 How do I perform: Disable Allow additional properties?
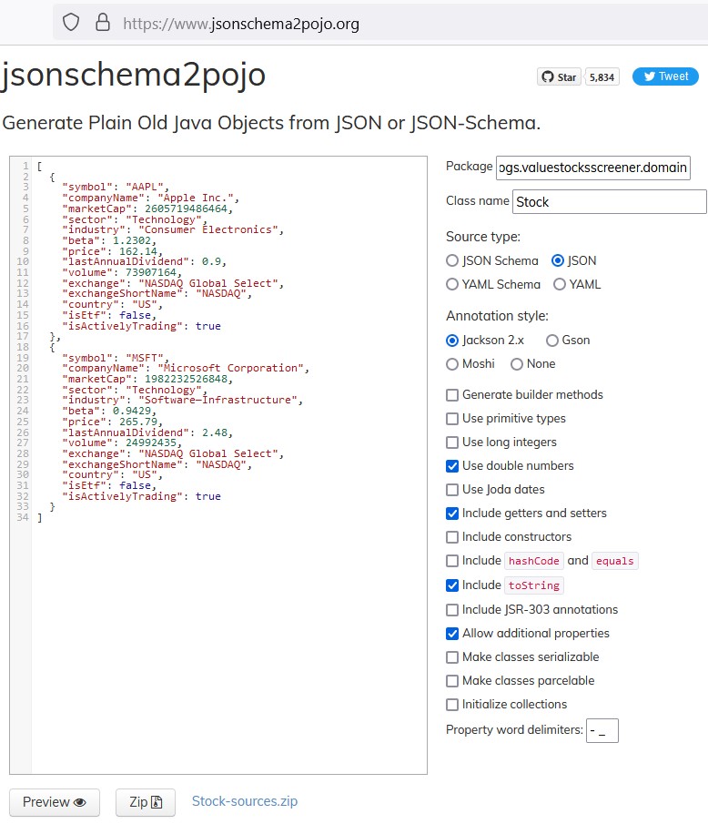coord(452,633)
